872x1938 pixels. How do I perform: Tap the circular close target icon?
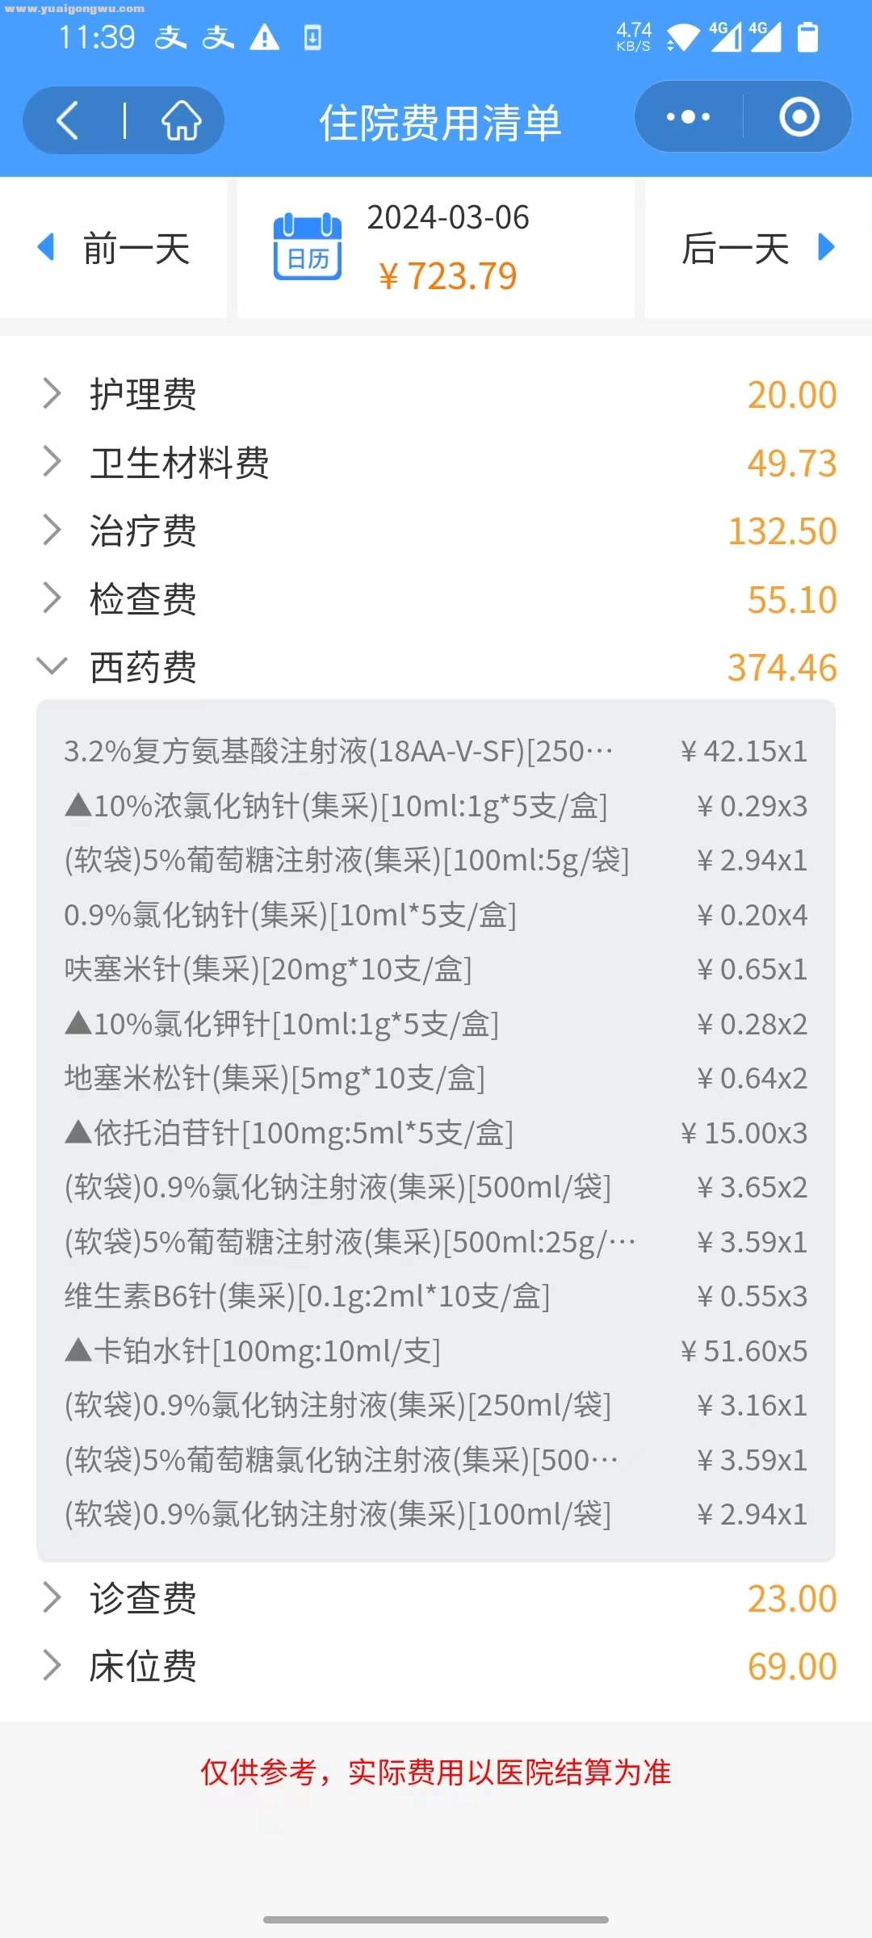[x=799, y=118]
